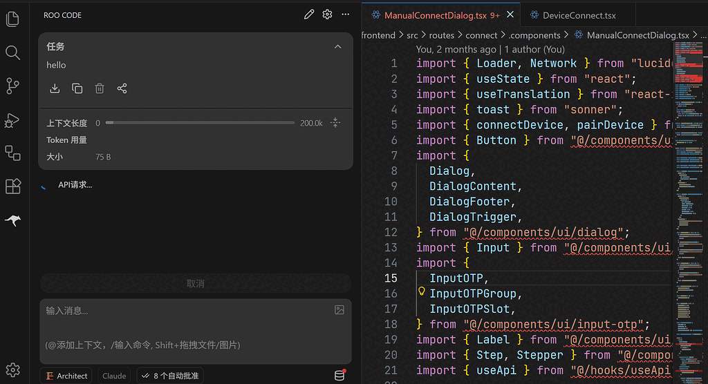Image resolution: width=708 pixels, height=384 pixels.
Task: Click the 'hello' task text
Action: click(56, 65)
